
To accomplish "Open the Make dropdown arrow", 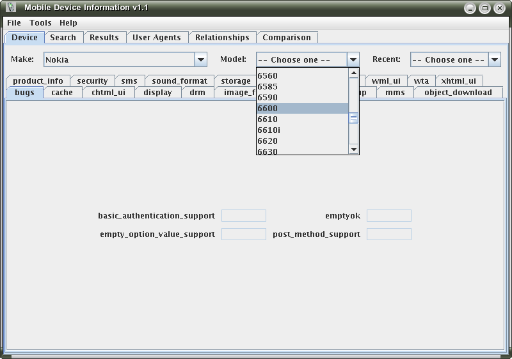I will coord(201,59).
